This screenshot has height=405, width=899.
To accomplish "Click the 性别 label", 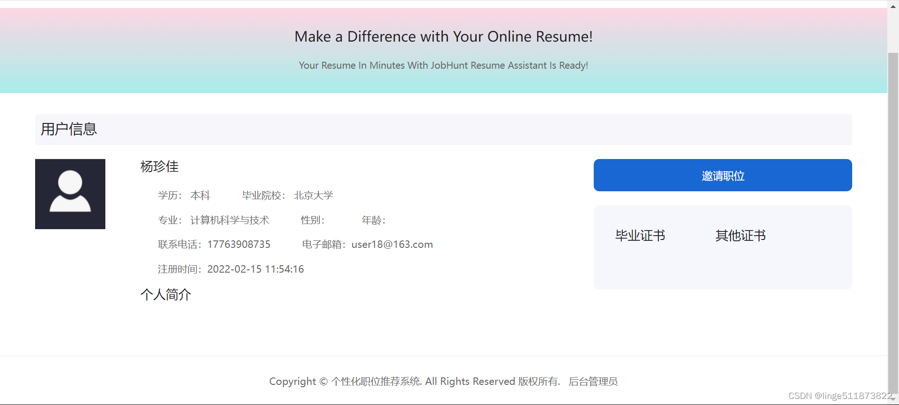I will (312, 220).
